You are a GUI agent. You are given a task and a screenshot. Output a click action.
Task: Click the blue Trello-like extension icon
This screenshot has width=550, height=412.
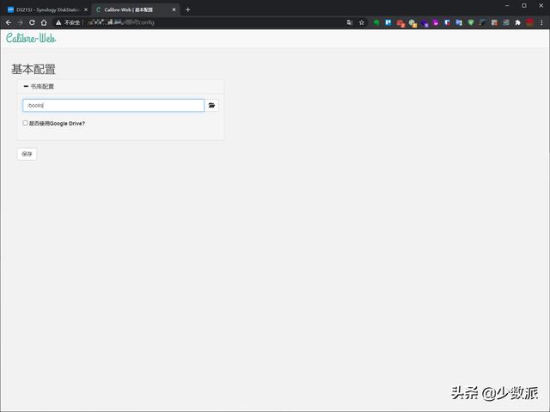tap(388, 22)
